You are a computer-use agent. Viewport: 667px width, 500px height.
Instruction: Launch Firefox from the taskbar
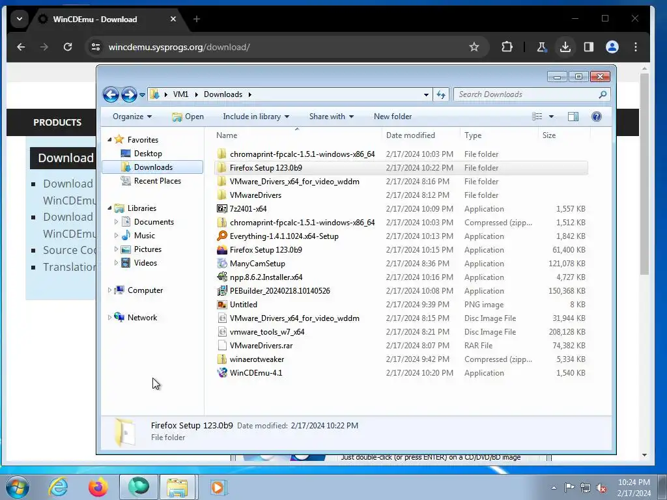tap(98, 487)
